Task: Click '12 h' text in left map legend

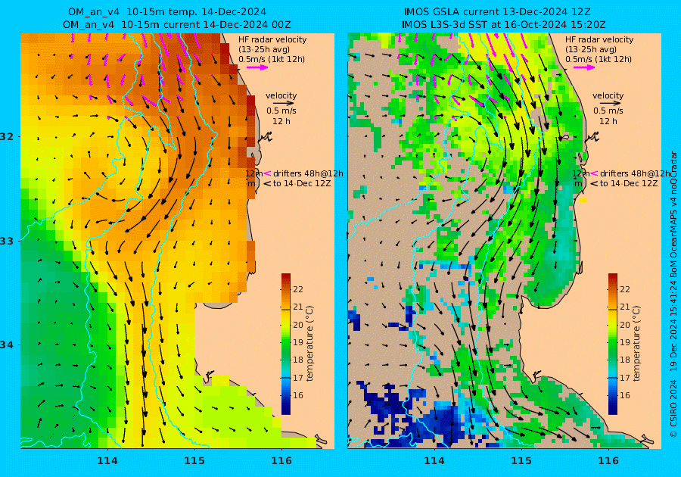Action: click(x=281, y=121)
